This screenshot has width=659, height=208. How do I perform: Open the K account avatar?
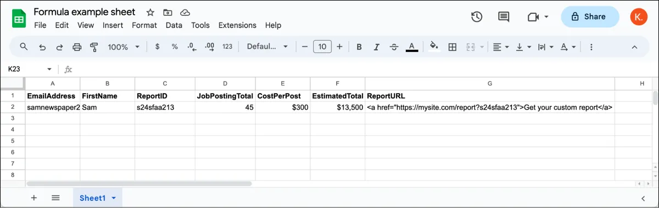click(639, 17)
